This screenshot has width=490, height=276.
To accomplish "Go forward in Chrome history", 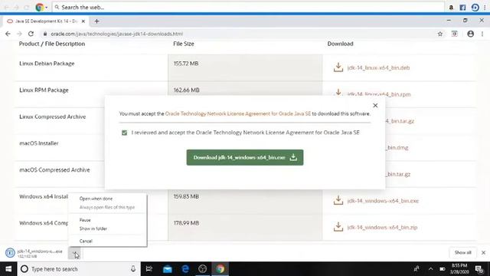I will 19,34.
